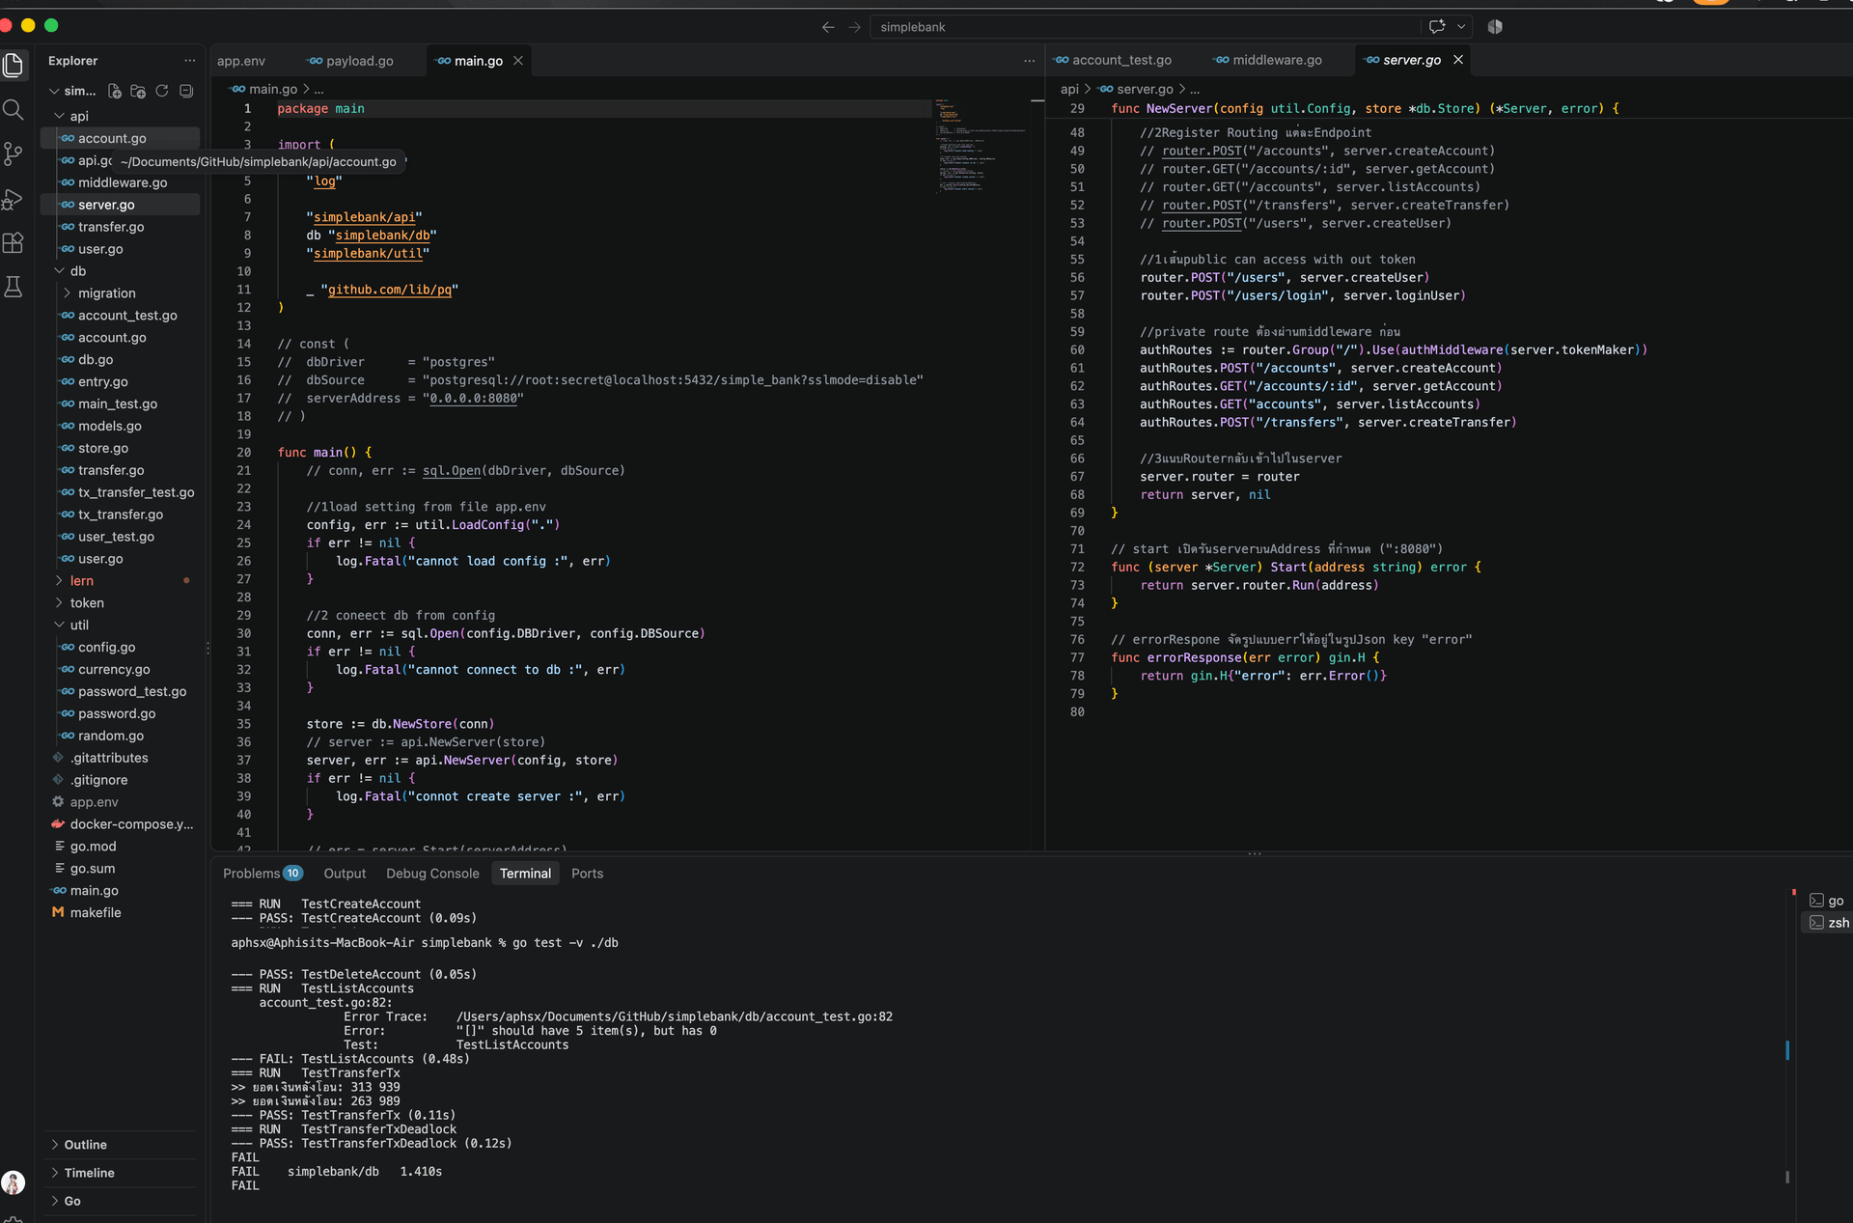Screen dimensions: 1853x1223
Task: Open dropdown arrow next to chat icon
Action: coord(1461,27)
